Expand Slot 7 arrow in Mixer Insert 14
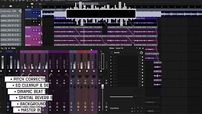Screen dimensions: 202x114 pos(111,76)
